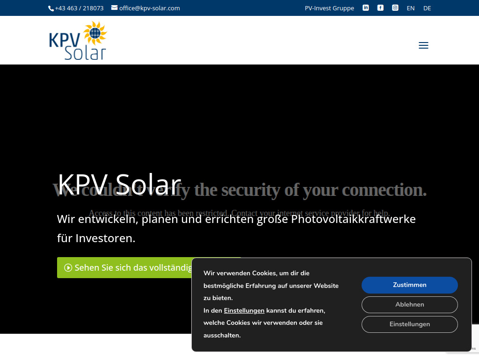Accept cookies with the Zustimmen button
Viewport: 479px width, 359px height.
click(x=409, y=285)
